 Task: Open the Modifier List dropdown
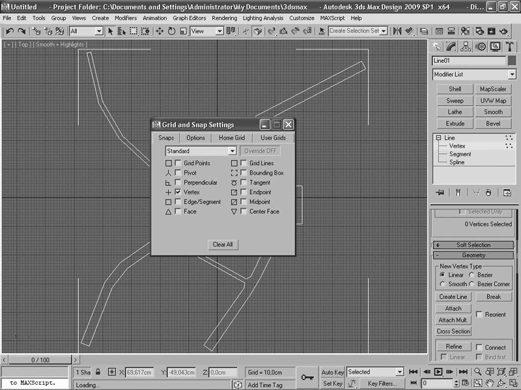tap(474, 75)
